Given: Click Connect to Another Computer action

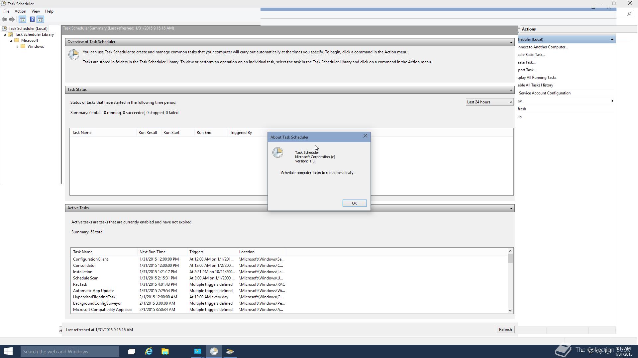Looking at the screenshot, I should point(543,47).
